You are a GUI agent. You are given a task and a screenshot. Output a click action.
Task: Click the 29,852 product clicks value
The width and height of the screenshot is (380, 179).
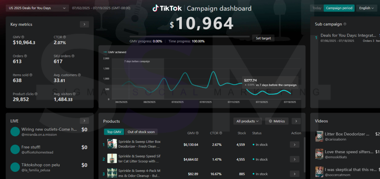coord(21,99)
